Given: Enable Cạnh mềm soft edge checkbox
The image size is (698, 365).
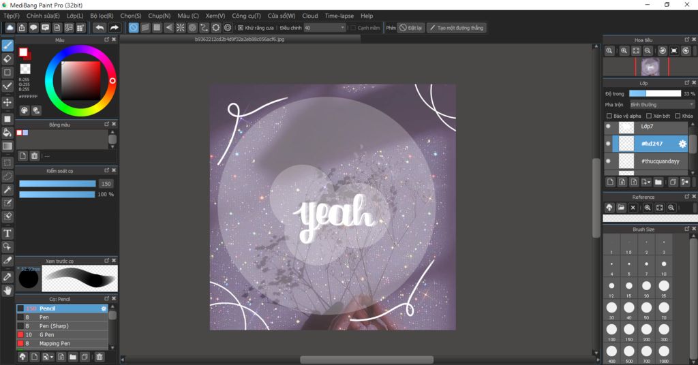Looking at the screenshot, I should [x=353, y=27].
